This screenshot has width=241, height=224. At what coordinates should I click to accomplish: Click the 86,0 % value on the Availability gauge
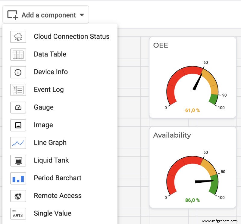tap(192, 199)
